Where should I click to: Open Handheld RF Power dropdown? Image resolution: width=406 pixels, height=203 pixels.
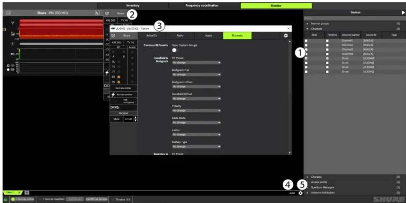(x=196, y=62)
